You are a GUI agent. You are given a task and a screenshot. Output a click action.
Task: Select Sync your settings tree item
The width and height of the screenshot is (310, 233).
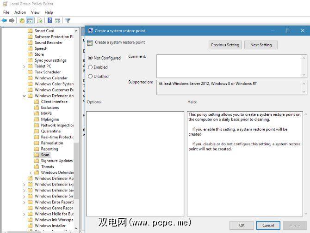(x=50, y=60)
